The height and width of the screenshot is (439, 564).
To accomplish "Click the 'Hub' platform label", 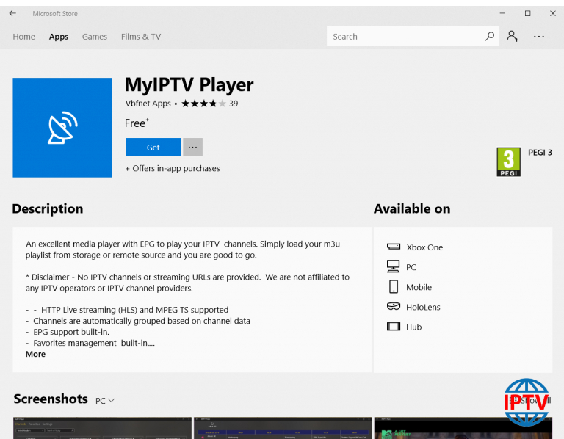I will point(414,327).
